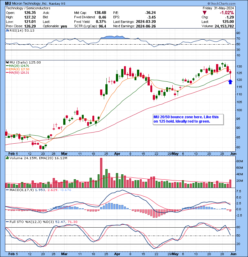The image size is (248, 257).
Task: Click the -1.02% percent change figure
Action: (227, 13)
